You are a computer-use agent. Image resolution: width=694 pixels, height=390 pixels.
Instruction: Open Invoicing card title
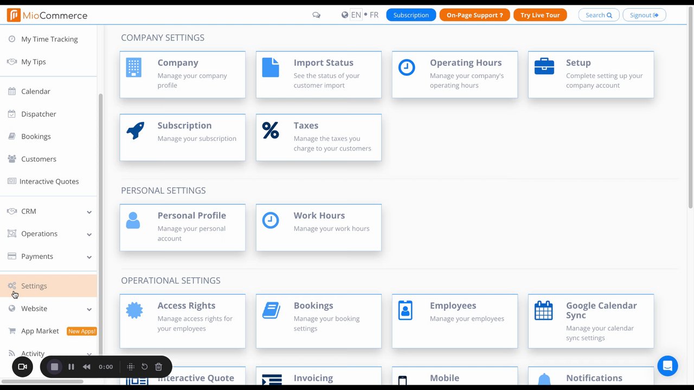point(313,378)
